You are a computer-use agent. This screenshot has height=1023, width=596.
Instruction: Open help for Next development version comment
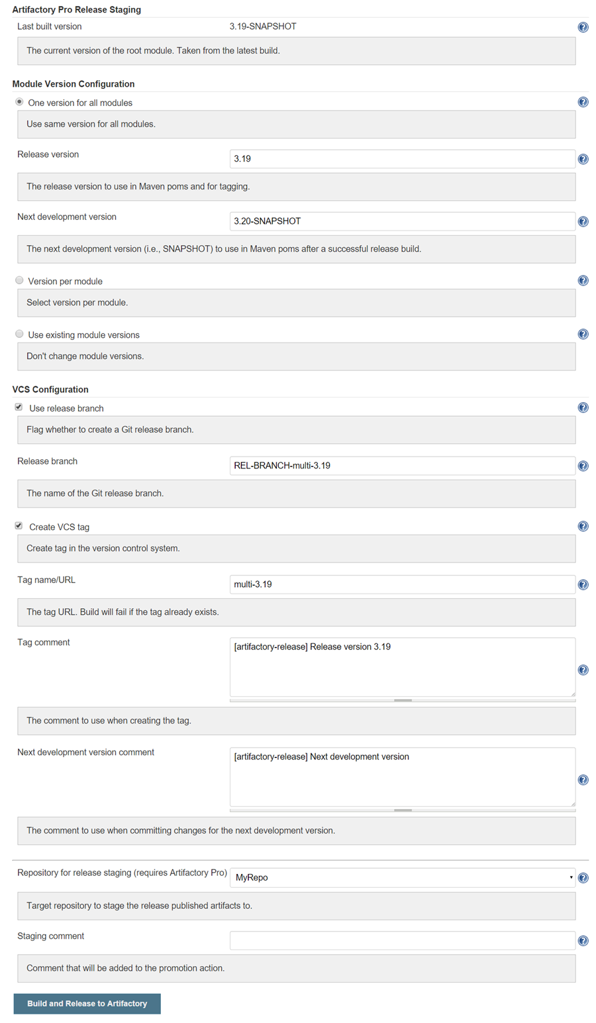click(583, 779)
